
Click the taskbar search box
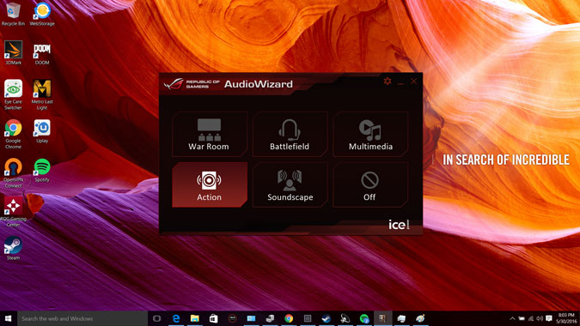click(x=82, y=318)
